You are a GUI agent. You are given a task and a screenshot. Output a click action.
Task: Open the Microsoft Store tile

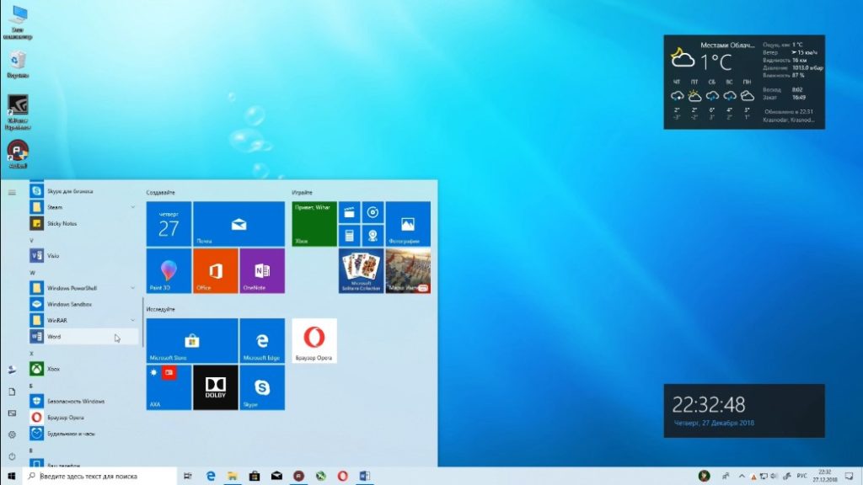(x=191, y=341)
